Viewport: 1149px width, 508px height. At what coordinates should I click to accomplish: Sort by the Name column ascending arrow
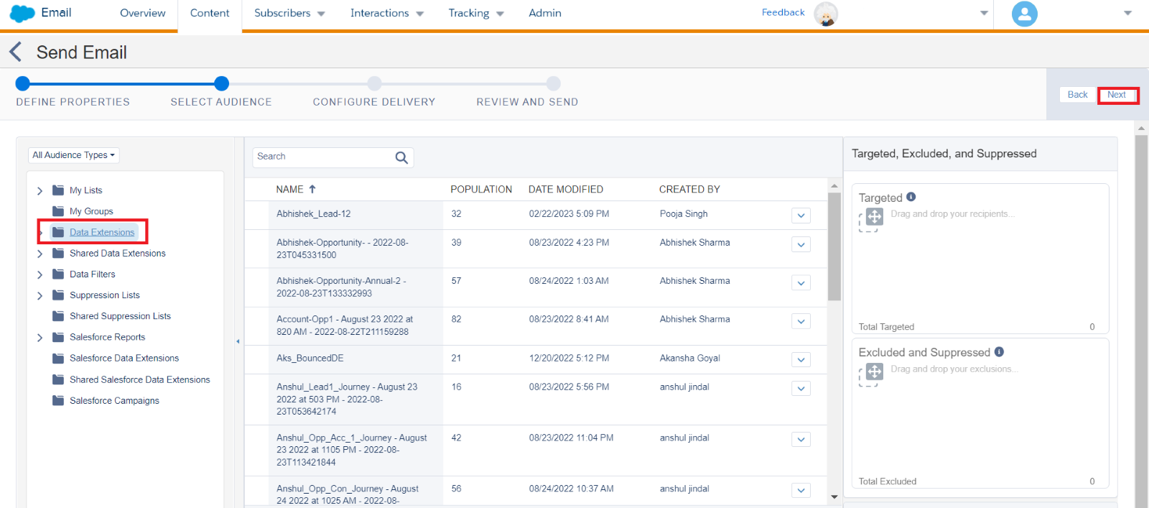click(312, 189)
